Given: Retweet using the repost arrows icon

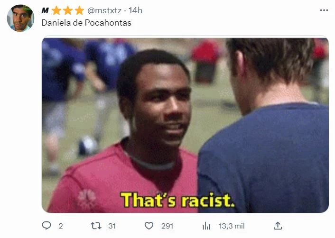Looking at the screenshot, I should point(96,226).
